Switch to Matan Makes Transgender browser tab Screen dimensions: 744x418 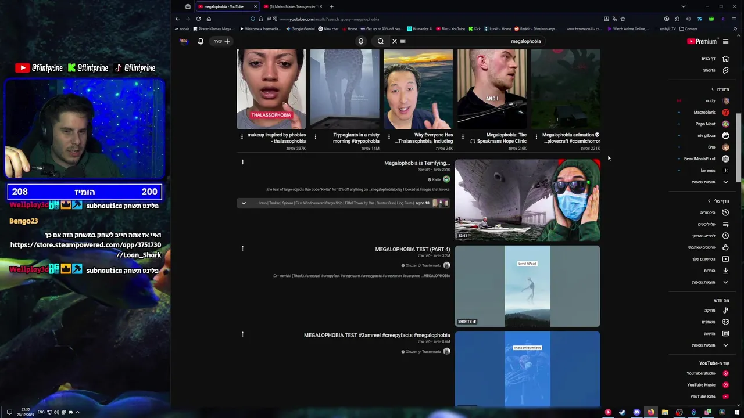(x=292, y=6)
